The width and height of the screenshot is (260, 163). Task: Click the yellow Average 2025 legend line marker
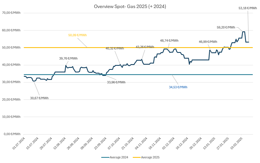click(136, 157)
